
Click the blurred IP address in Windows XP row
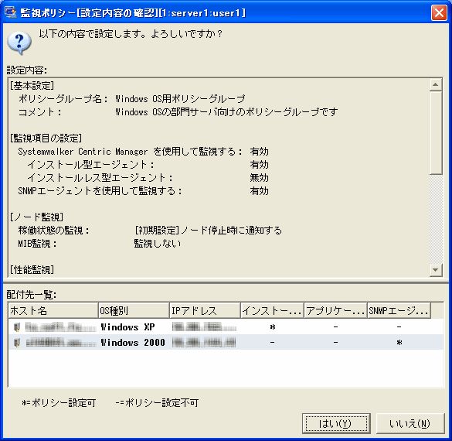point(204,327)
